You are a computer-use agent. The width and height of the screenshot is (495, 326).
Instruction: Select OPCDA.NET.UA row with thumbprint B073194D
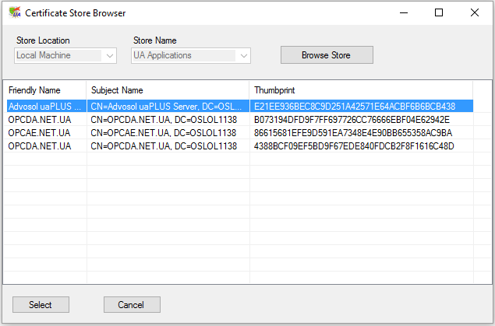(x=239, y=120)
